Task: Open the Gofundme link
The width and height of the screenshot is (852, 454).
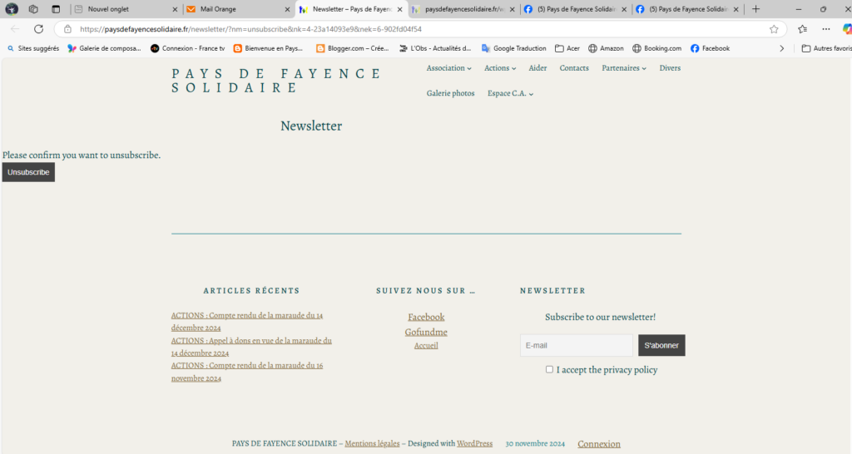Action: (426, 332)
